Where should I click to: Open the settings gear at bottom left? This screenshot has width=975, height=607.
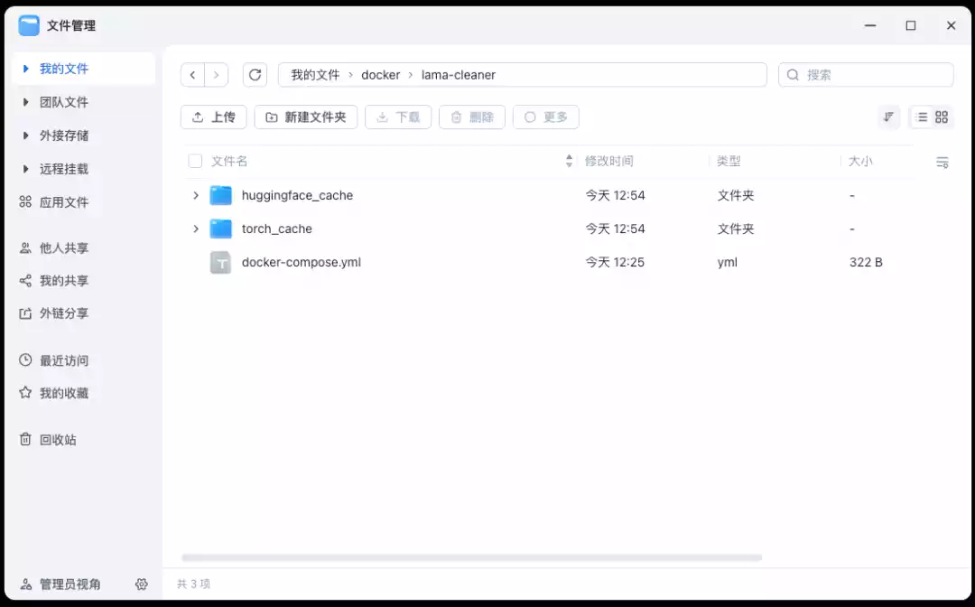click(142, 584)
